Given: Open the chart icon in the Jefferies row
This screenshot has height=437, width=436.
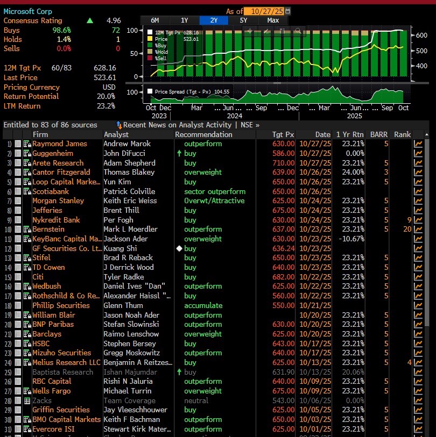Looking at the screenshot, I should pos(418,211).
